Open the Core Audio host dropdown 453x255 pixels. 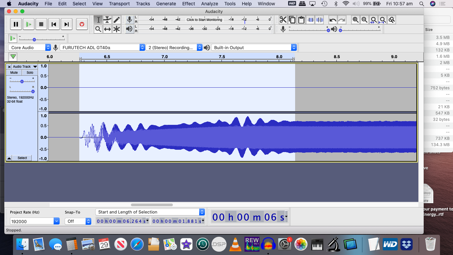click(30, 47)
